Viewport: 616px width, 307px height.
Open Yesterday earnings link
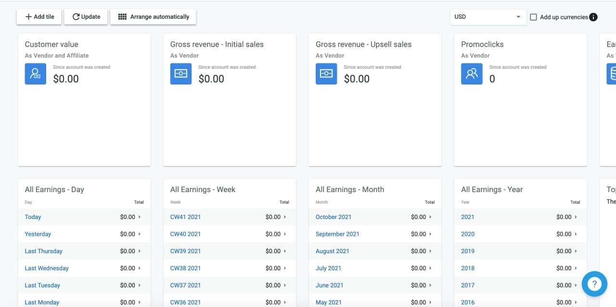(38, 234)
